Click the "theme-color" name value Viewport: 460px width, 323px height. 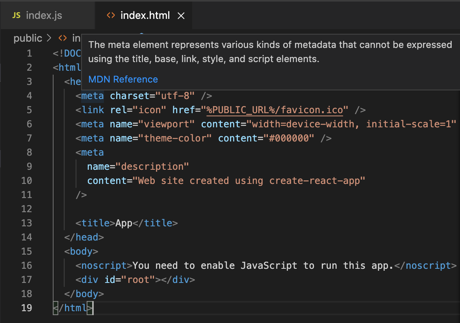click(x=175, y=138)
